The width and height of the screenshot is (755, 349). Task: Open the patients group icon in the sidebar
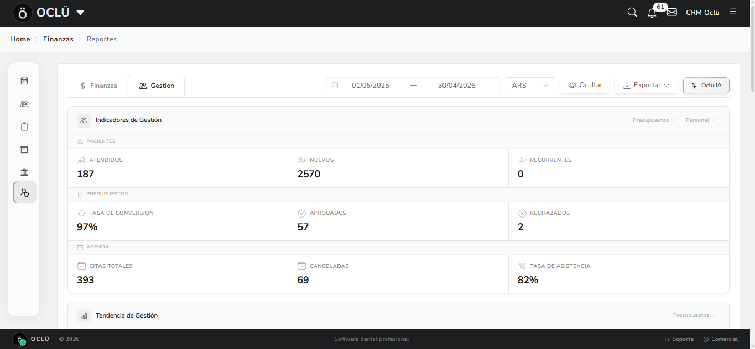point(24,104)
